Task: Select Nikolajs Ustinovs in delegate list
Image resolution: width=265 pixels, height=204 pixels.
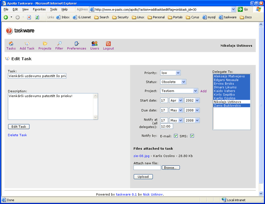Action: [231, 102]
